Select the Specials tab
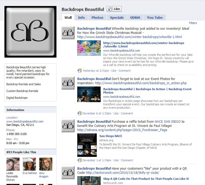The image size is (205, 185). point(117,17)
